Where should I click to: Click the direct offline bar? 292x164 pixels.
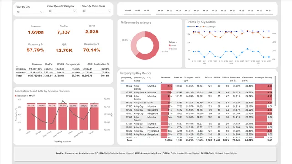pos(63,117)
